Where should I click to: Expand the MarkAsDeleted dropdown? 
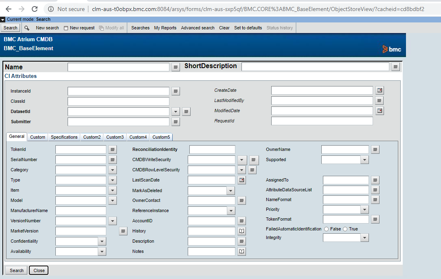tap(230, 191)
